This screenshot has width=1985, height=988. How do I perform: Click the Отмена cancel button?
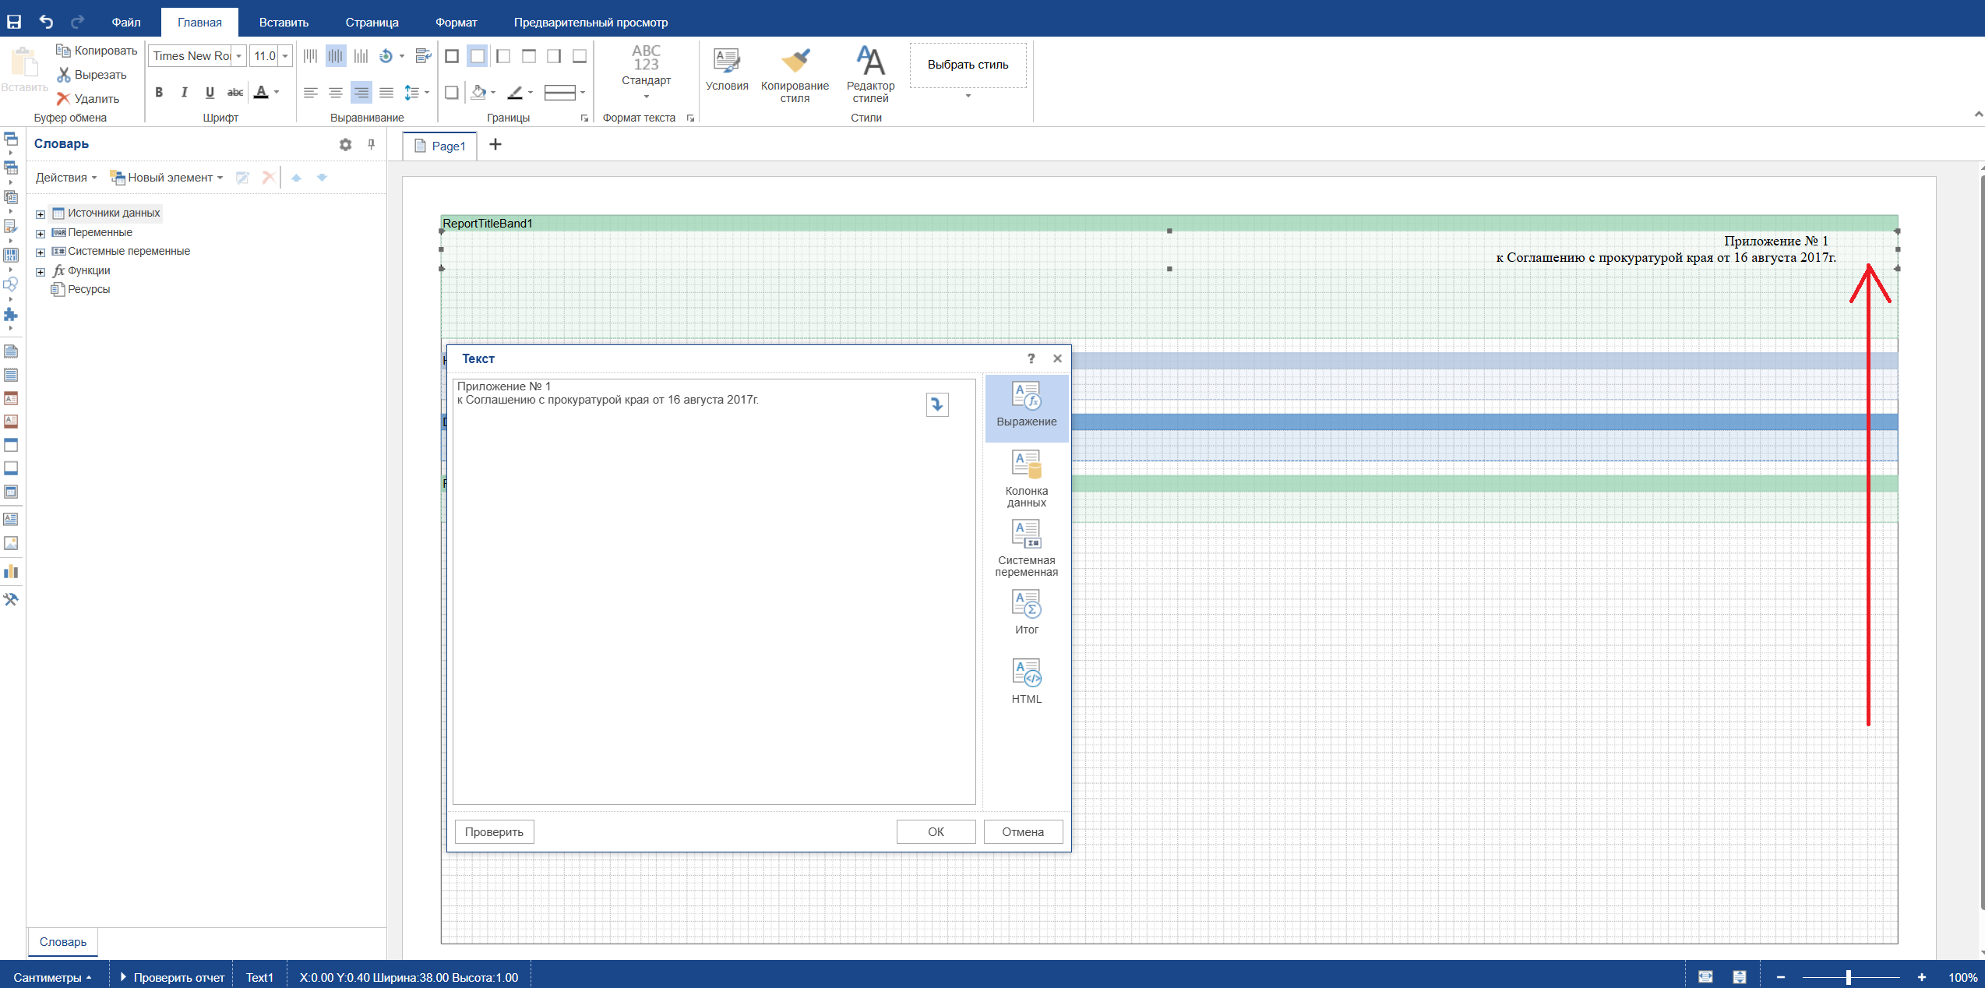(x=1023, y=831)
